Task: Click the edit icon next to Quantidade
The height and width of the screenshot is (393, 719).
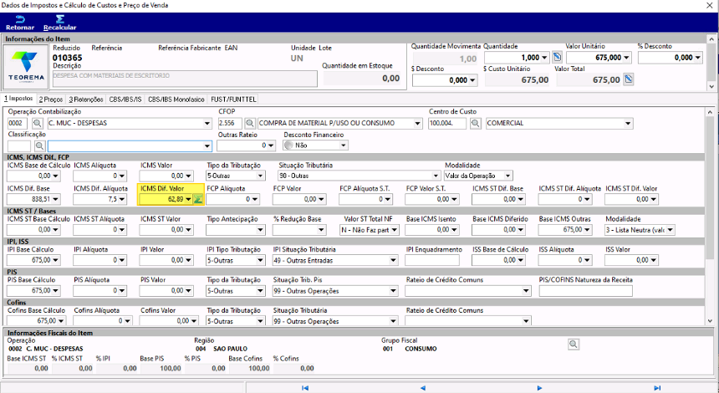Action: tap(557, 58)
